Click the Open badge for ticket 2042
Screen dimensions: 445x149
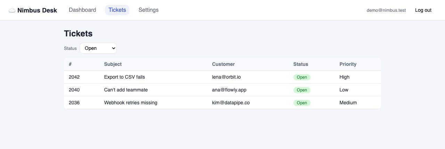pyautogui.click(x=302, y=77)
